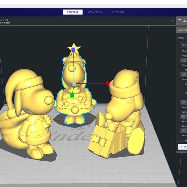The image size is (187, 187).
Task: Click the green Y-axis move handle
Action: pyautogui.click(x=72, y=95)
